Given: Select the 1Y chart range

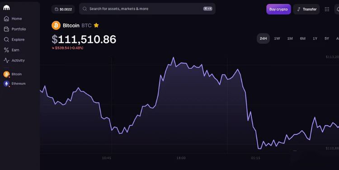Looking at the screenshot, I should tap(315, 38).
